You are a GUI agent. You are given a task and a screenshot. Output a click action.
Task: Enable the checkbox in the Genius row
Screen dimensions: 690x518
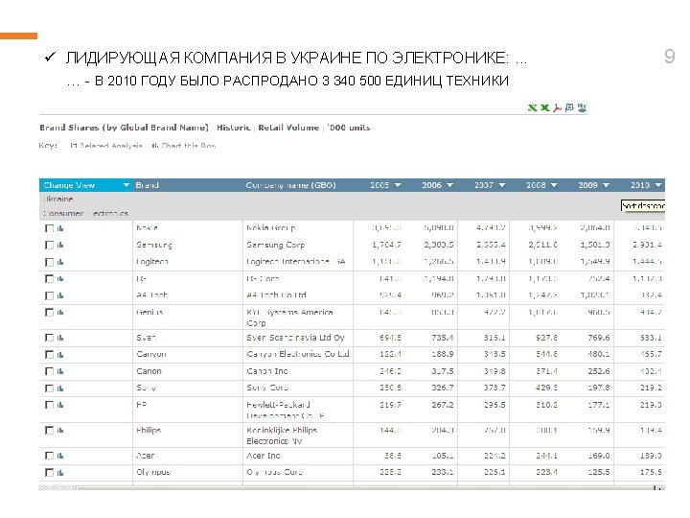(49, 313)
